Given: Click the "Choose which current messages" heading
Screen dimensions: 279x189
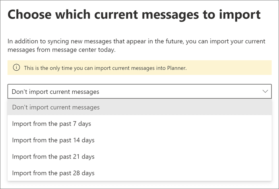Looking at the screenshot, I should (134, 15).
